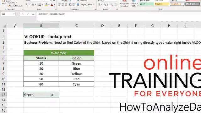The width and height of the screenshot is (201, 113).
Task: Apply the Check Cell style
Action: tap(193, 4)
